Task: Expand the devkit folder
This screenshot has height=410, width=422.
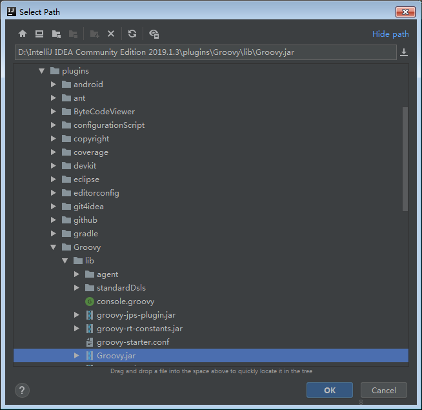Action: click(54, 166)
